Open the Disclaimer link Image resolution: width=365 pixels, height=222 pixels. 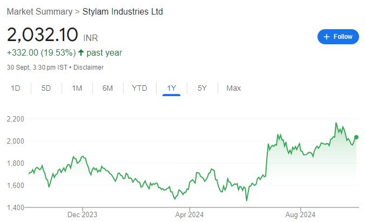tap(89, 68)
